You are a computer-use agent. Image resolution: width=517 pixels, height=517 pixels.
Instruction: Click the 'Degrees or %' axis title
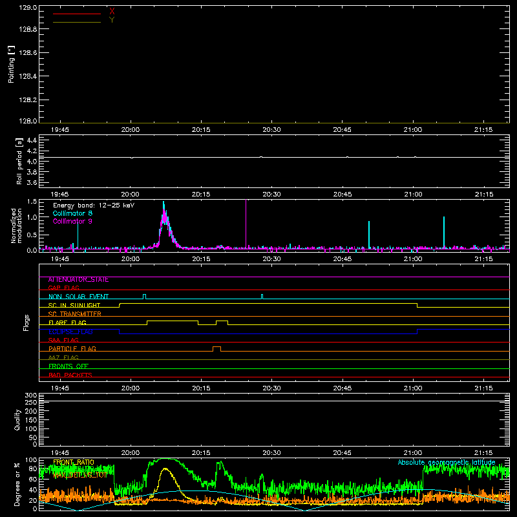17,484
